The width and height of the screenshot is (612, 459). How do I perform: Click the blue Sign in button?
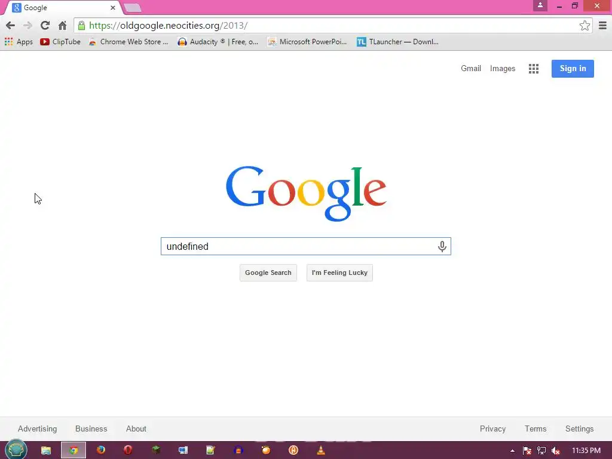[x=573, y=69]
